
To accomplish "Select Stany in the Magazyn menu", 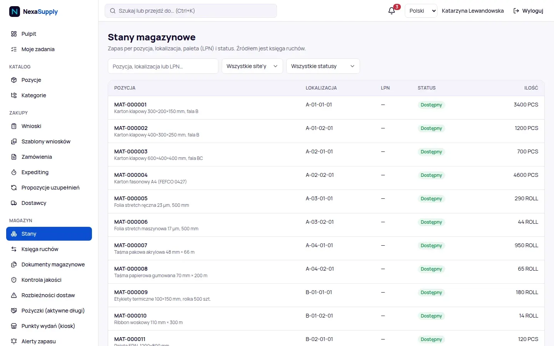I will point(49,234).
